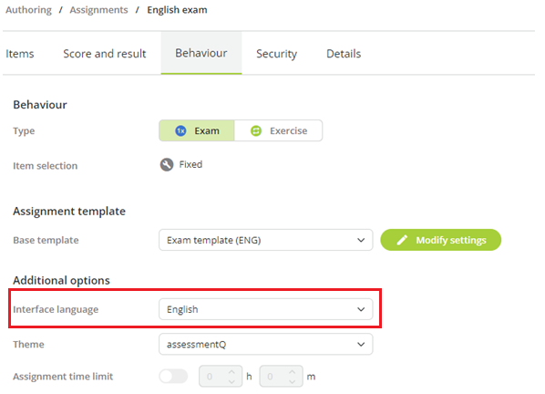The height and width of the screenshot is (394, 545).
Task: Click the minutes time limit field
Action: click(x=282, y=377)
